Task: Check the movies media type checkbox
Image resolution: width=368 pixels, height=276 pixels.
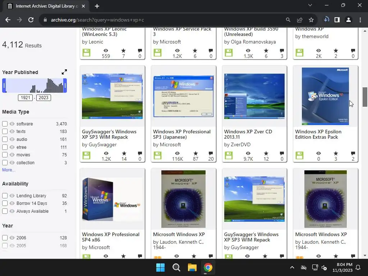Action: coord(5,155)
